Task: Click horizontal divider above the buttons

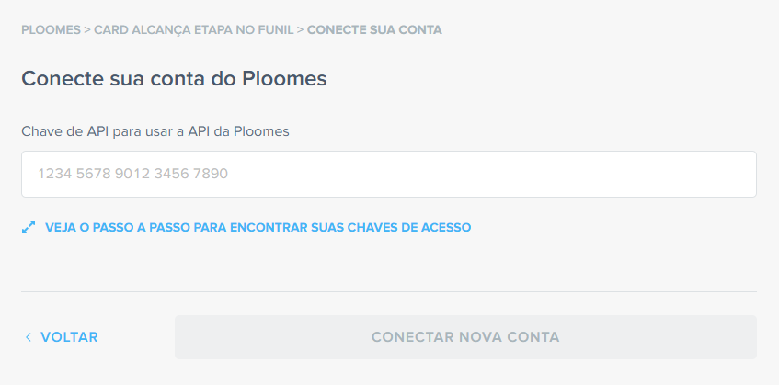Action: click(388, 291)
